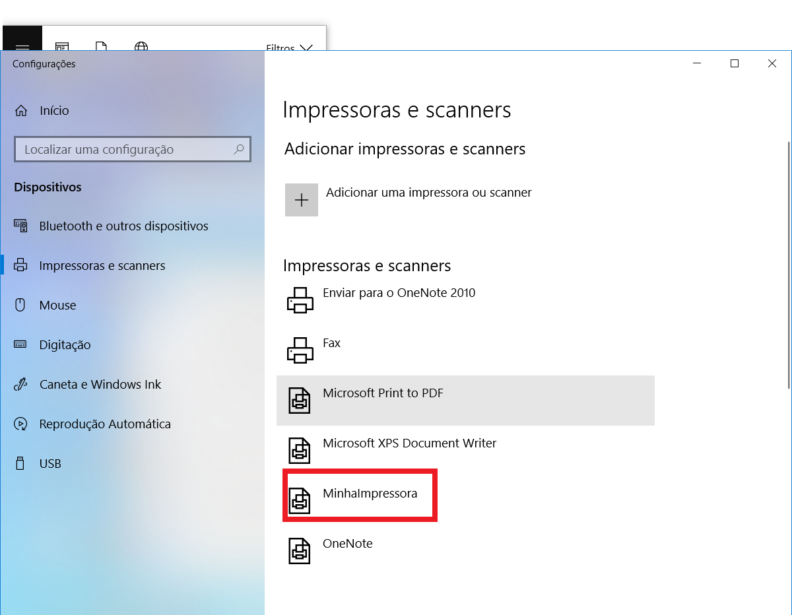The image size is (792, 615).
Task: Click the web globe filter icon in background window
Action: [141, 46]
